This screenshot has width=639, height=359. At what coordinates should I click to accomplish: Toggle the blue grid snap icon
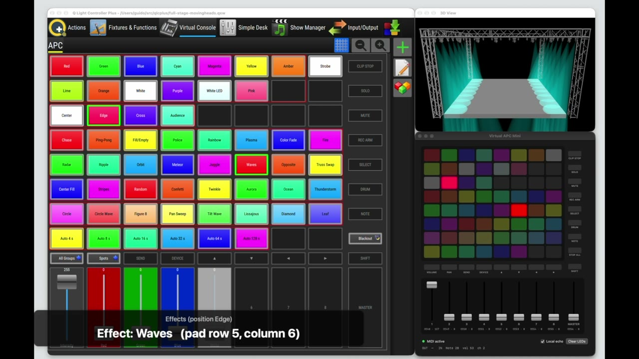341,45
